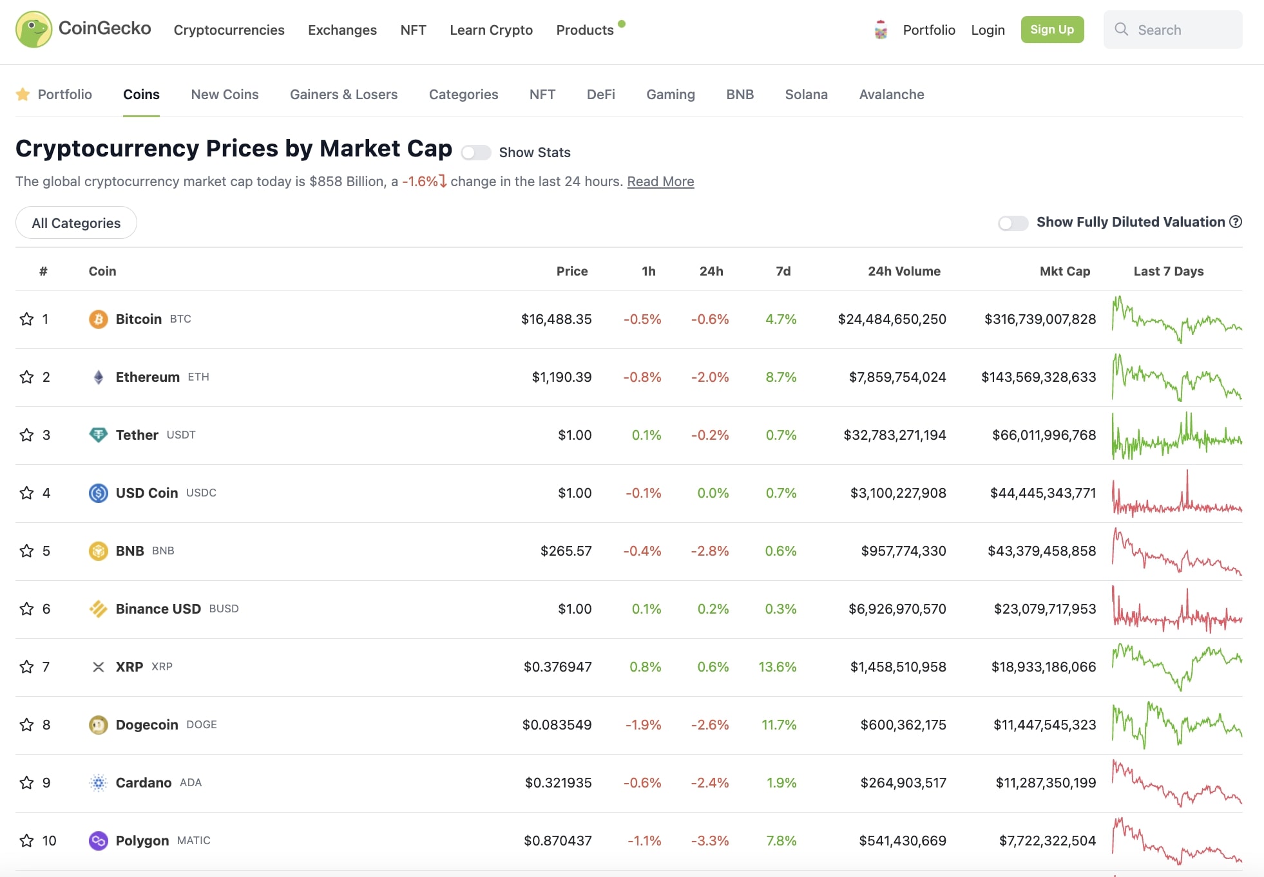
Task: Favorite Bitcoin with its star icon
Action: [x=26, y=319]
